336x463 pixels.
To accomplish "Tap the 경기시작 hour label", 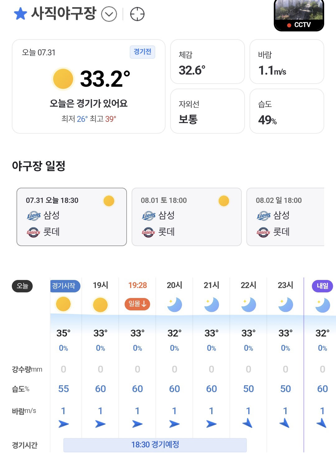I will click(65, 286).
